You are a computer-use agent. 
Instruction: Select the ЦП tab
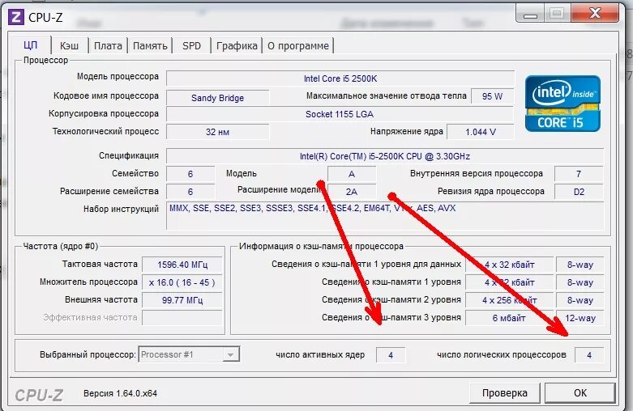point(31,44)
